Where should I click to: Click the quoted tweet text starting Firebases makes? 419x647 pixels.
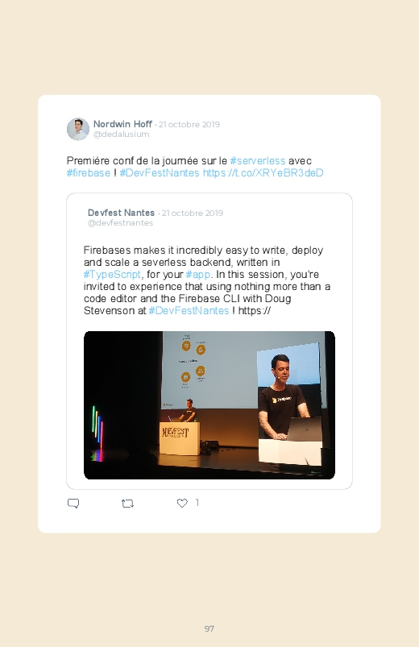pyautogui.click(x=207, y=280)
